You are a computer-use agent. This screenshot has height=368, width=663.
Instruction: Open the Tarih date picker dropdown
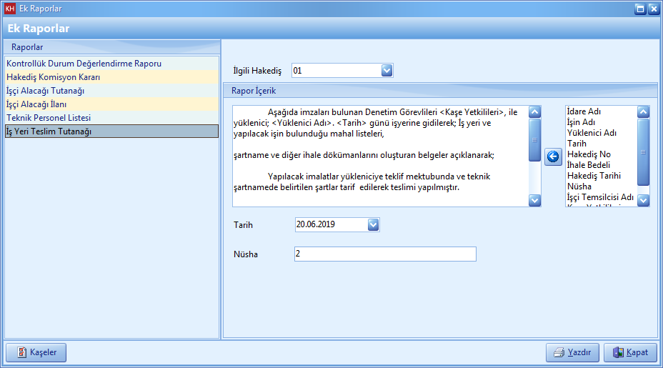point(373,224)
